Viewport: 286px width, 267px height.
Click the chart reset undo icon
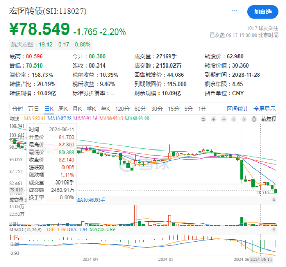(203, 119)
